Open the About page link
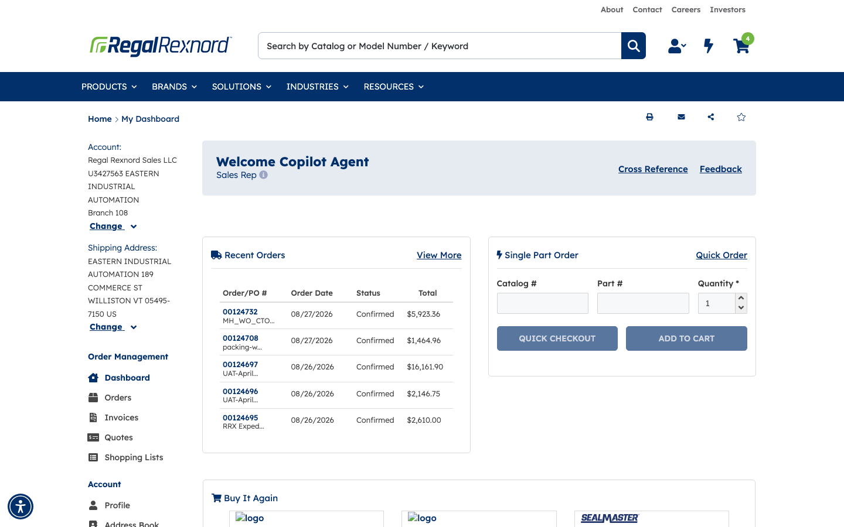Image resolution: width=844 pixels, height=527 pixels. tap(612, 9)
